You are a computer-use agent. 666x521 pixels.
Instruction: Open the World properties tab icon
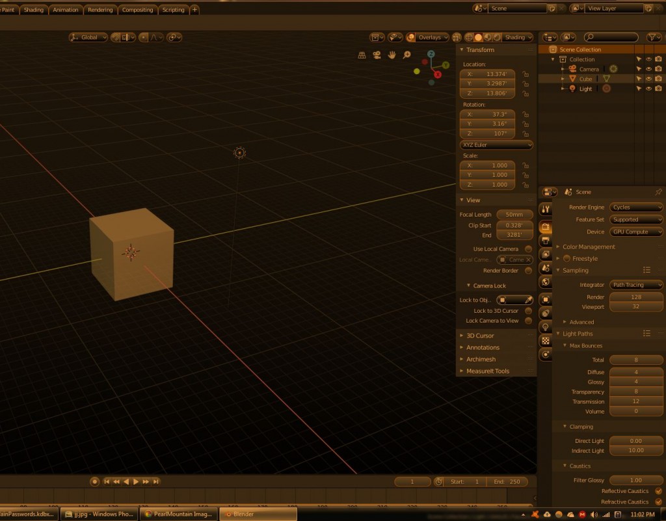tap(546, 282)
